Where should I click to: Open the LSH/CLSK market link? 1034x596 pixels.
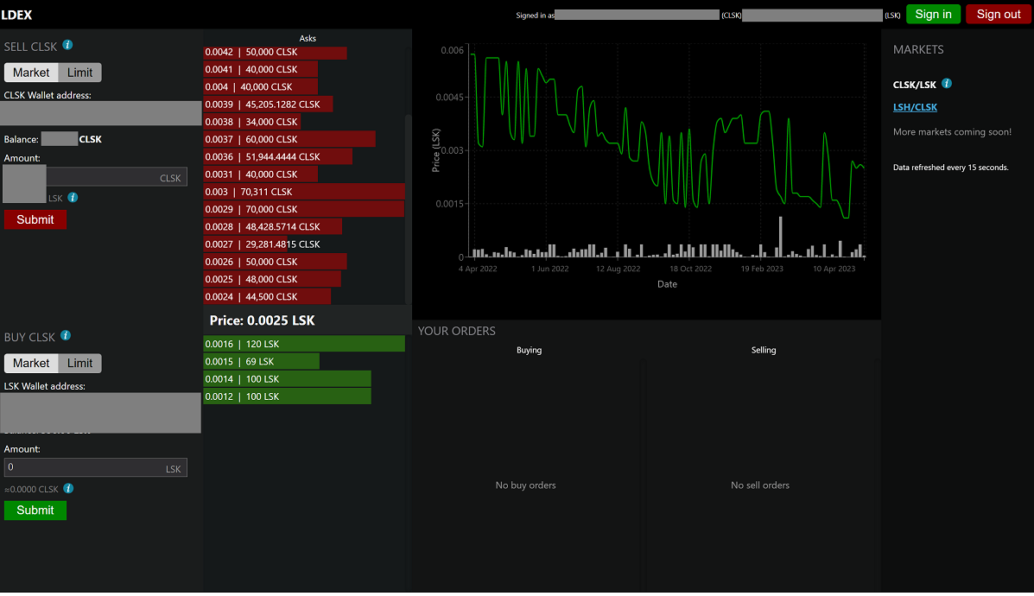[915, 107]
